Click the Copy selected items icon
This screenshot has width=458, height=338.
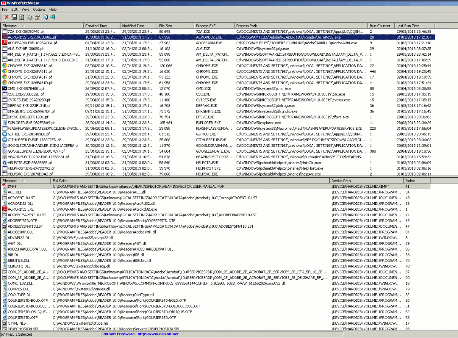[x=29, y=17]
